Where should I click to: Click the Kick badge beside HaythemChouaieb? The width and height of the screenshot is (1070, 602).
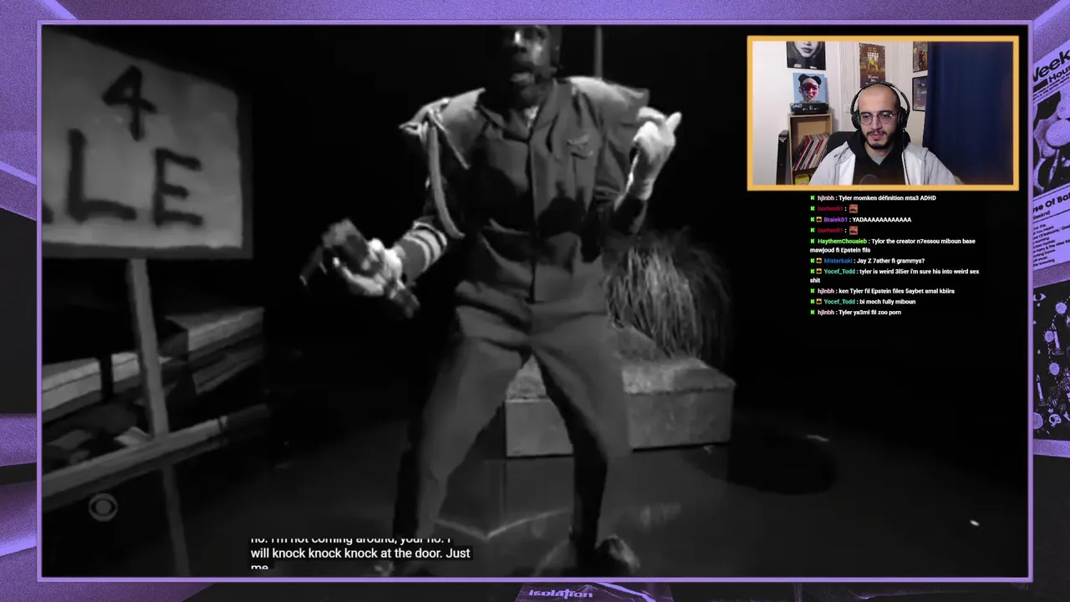[813, 241]
